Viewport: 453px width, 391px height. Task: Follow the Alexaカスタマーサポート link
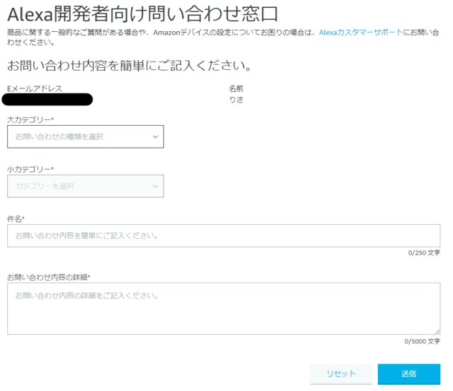(x=361, y=33)
